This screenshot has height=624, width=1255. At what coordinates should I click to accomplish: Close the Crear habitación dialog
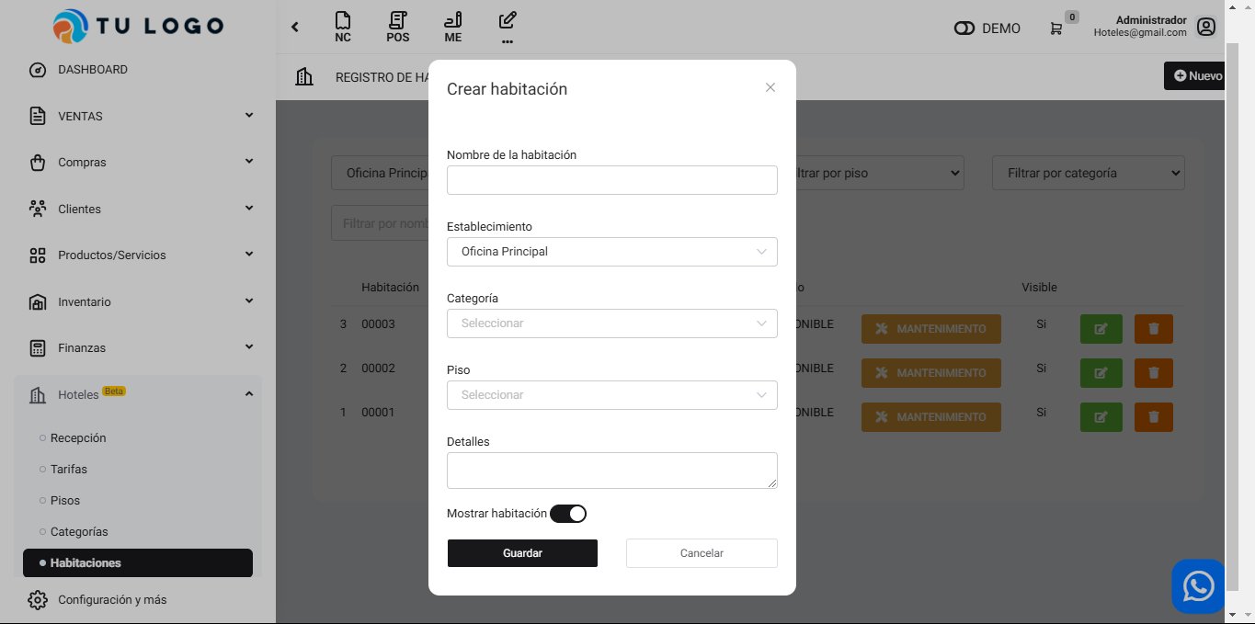point(770,87)
